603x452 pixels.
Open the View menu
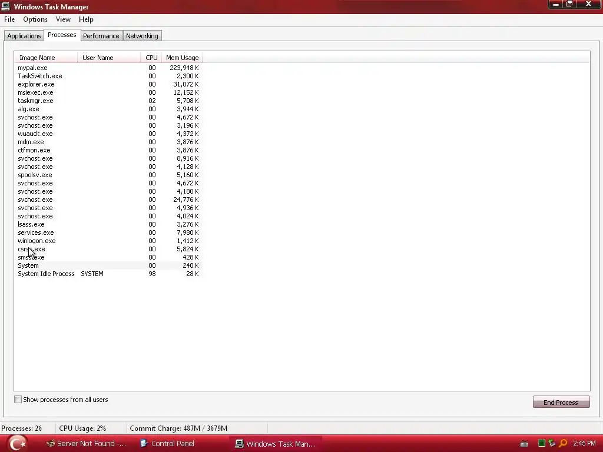pos(63,19)
